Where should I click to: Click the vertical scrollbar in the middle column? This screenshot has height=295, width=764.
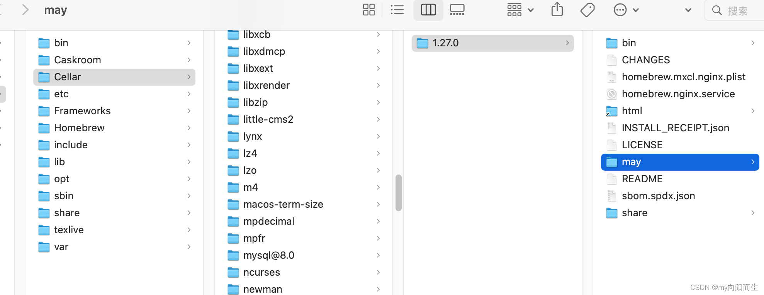pos(399,193)
